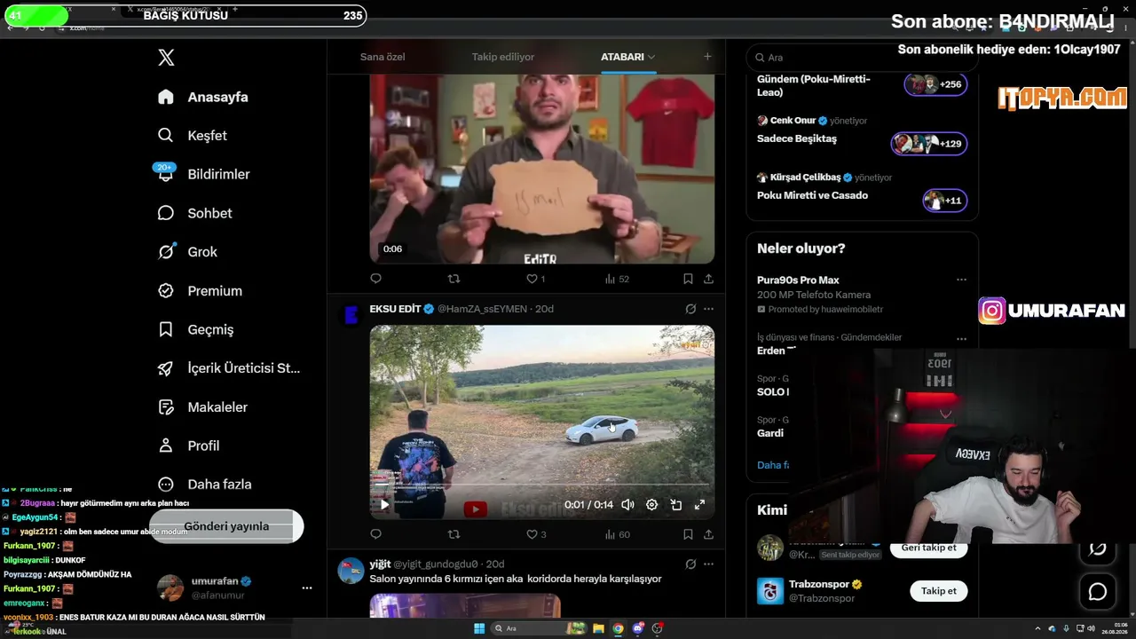Viewport: 1136px width, 639px height.
Task: Click the Gönderi yayınla post button
Action: (226, 526)
